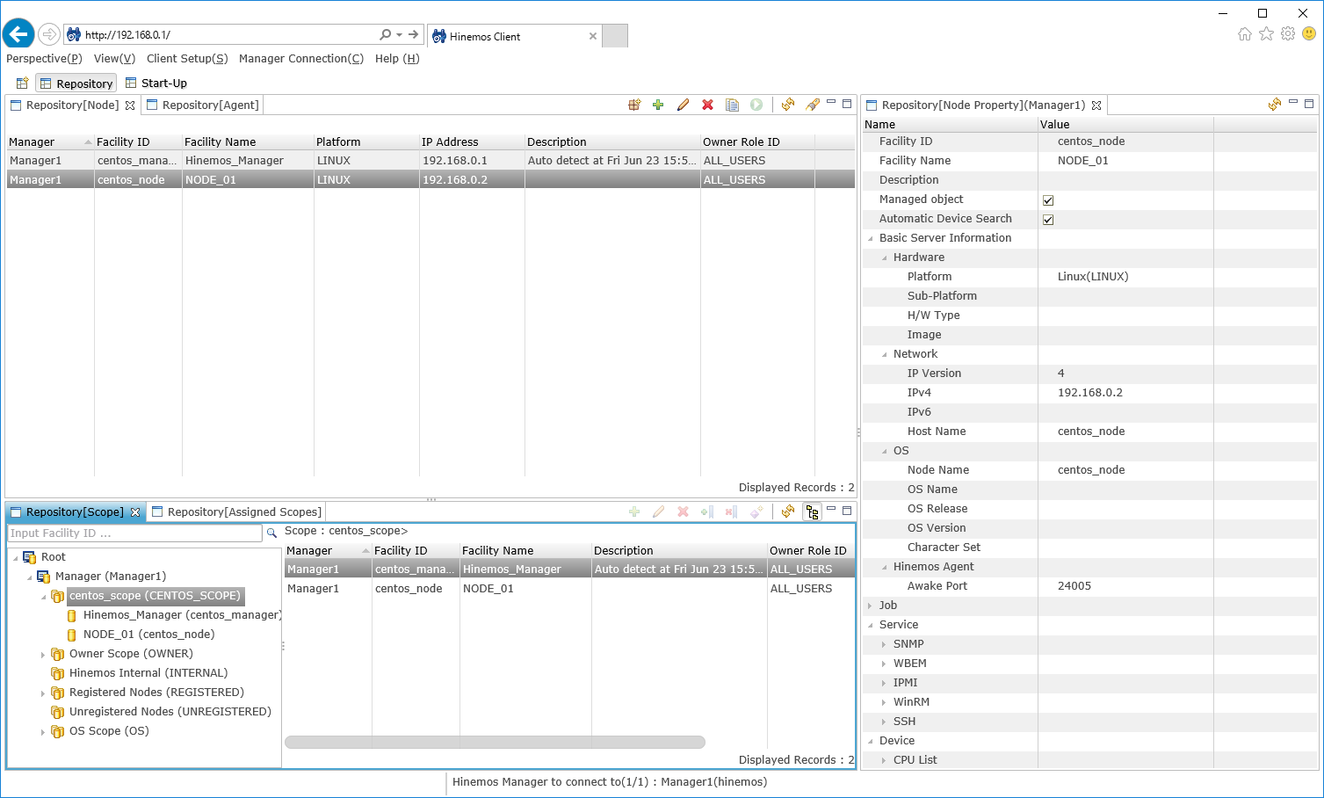
Task: Click the node search icon in Repository[Node] toolbar
Action: 634,105
